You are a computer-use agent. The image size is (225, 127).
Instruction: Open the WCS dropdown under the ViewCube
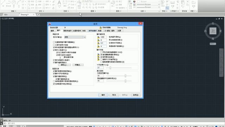pyautogui.click(x=213, y=44)
